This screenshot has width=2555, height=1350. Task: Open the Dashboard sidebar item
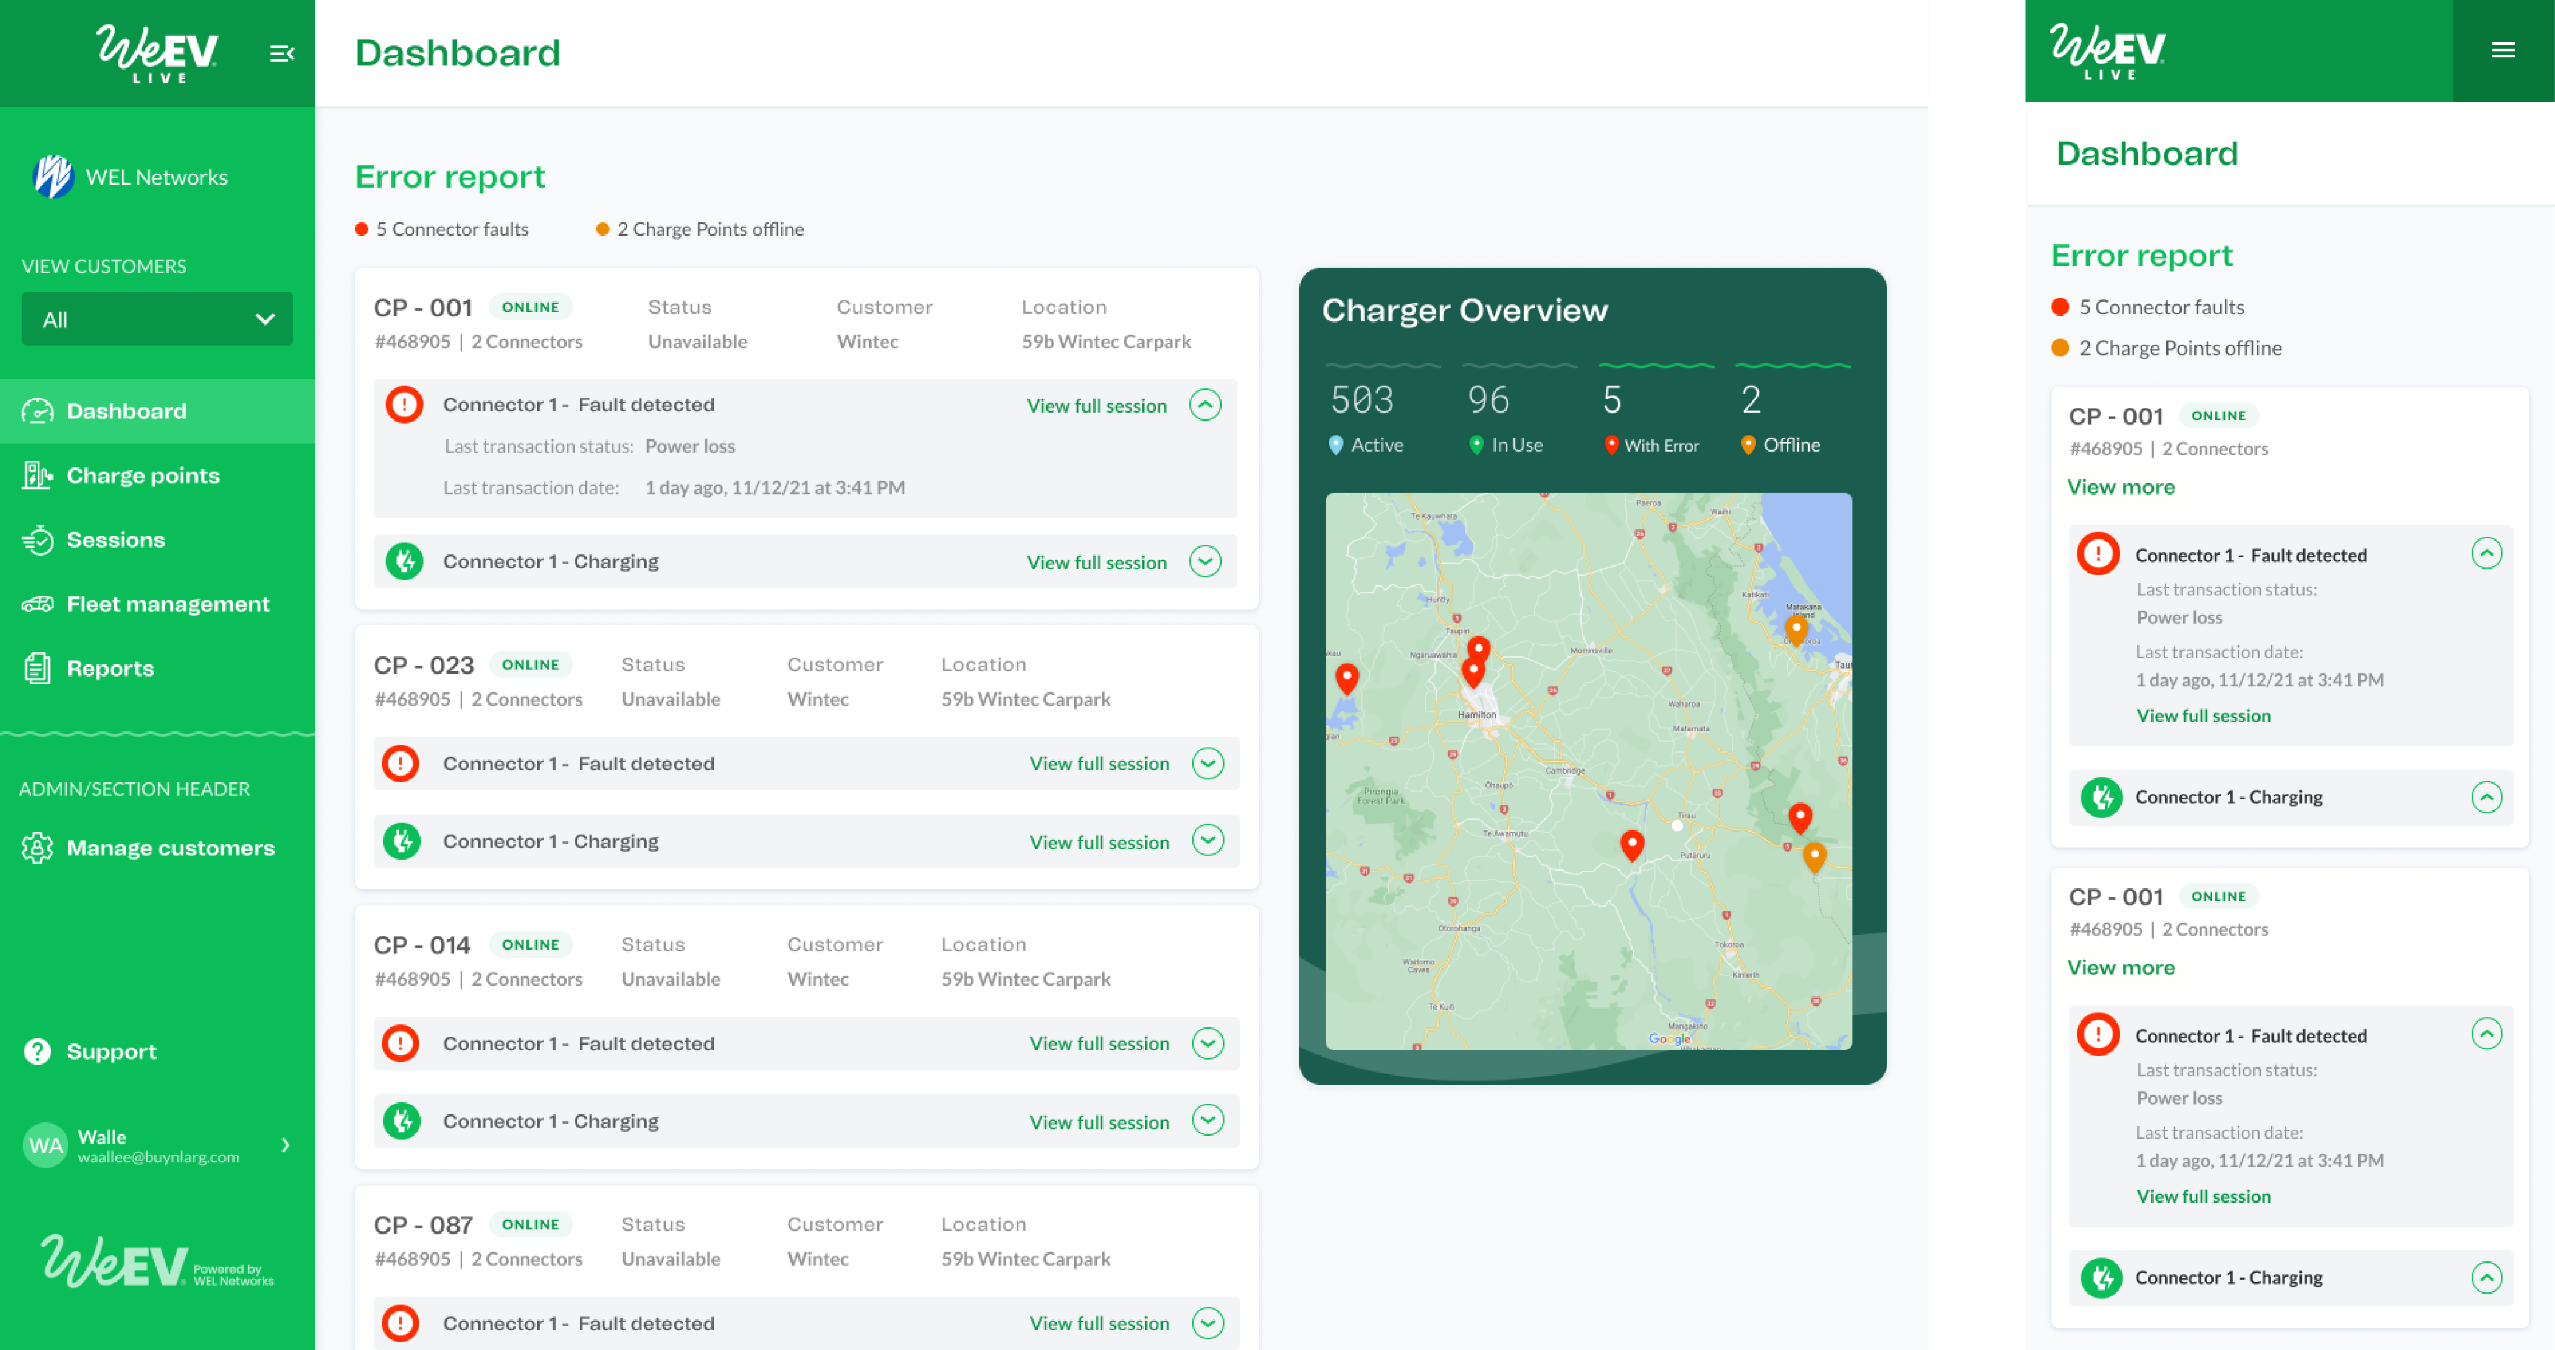coord(125,411)
